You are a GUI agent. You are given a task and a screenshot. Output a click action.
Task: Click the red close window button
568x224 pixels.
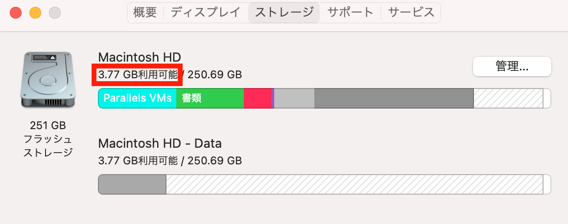pyautogui.click(x=16, y=13)
